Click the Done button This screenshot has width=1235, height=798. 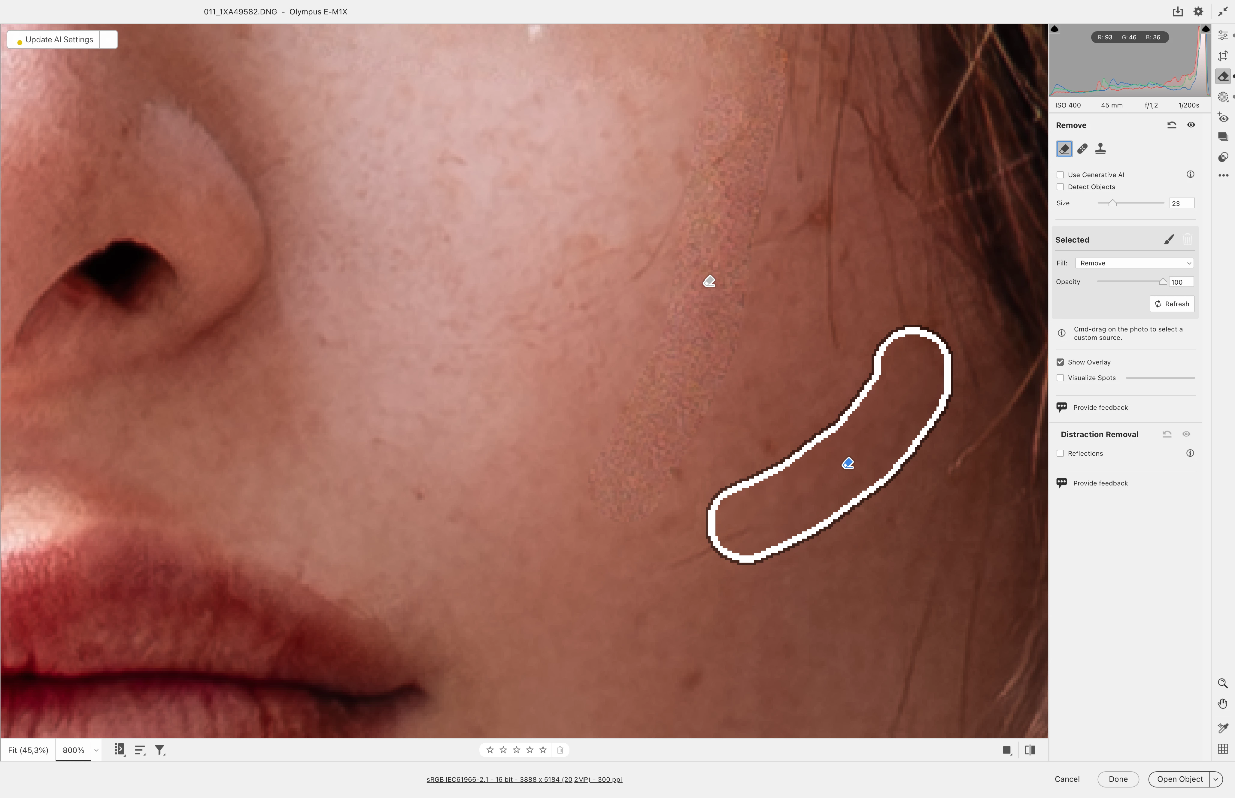pyautogui.click(x=1118, y=779)
